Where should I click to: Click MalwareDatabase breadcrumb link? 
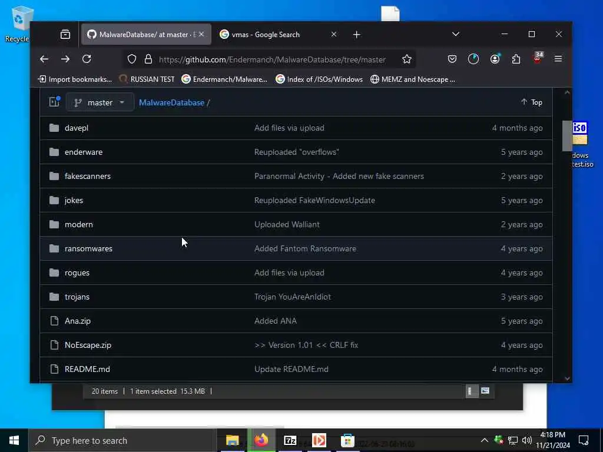[171, 102]
